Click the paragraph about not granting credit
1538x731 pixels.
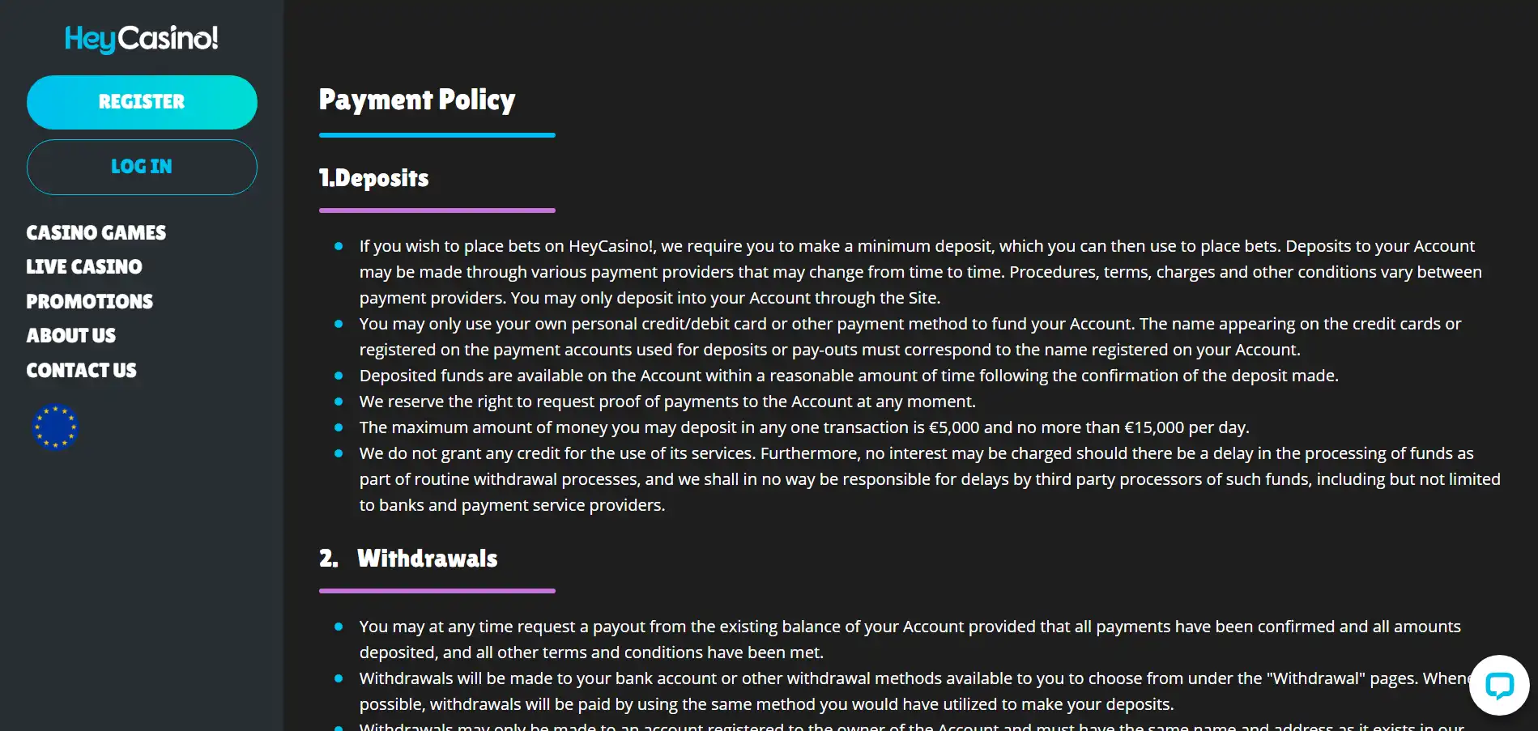(930, 479)
